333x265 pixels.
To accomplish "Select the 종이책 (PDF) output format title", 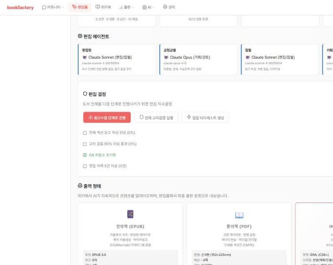I will 239,226.
